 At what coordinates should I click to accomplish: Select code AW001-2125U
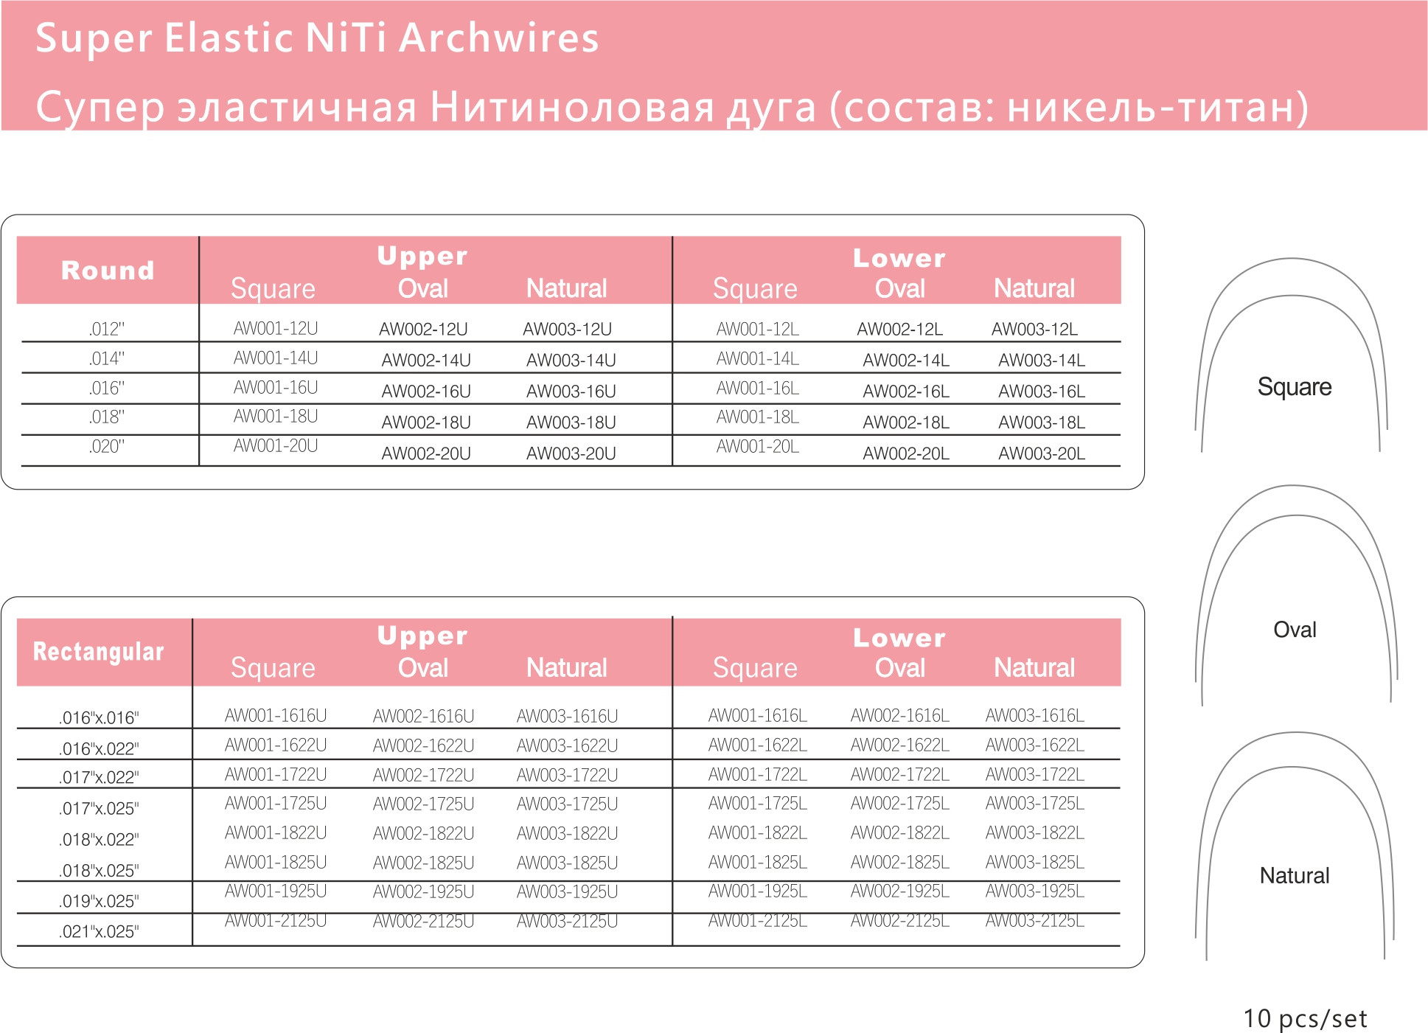click(x=276, y=920)
